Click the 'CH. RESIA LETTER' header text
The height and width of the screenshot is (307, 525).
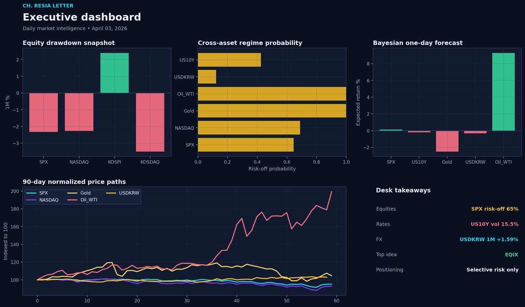[48, 6]
